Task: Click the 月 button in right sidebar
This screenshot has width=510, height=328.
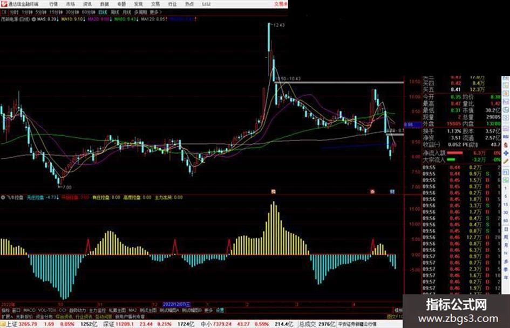Action: tap(506, 246)
